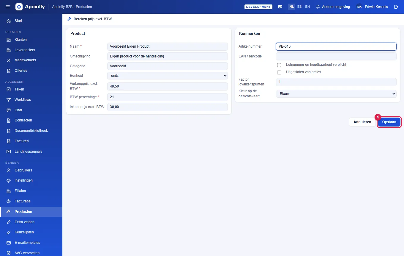The image size is (404, 256).
Task: Open Start via the home icon
Action: pos(9,21)
